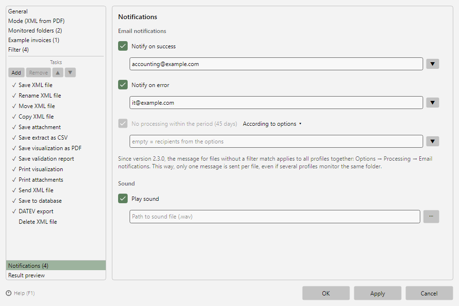Viewport: 459px width, 306px height.
Task: Toggle the Play sound checkbox
Action: click(x=123, y=198)
